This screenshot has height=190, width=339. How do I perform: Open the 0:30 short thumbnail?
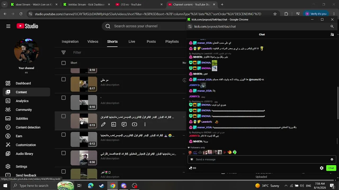(84, 158)
